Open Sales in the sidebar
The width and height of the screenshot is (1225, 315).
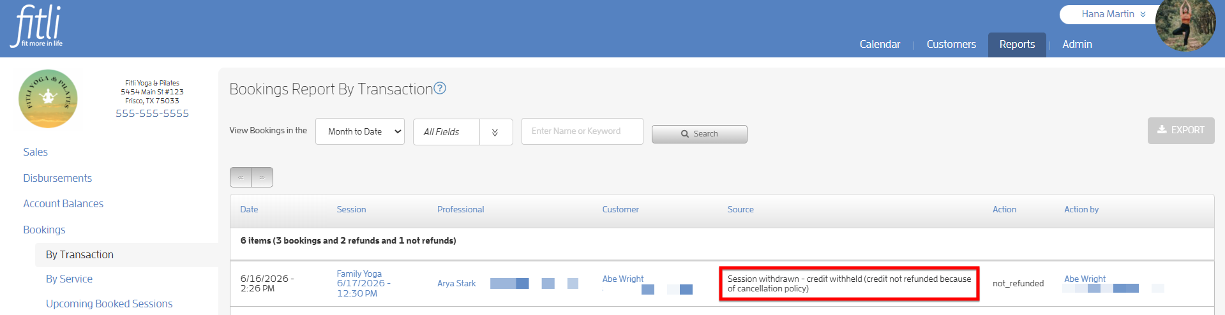click(x=35, y=152)
